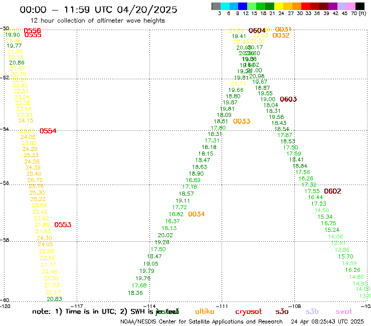Click the wave height value 20.02
Image resolution: width=371 pixels, height=326 pixels.
165,235
